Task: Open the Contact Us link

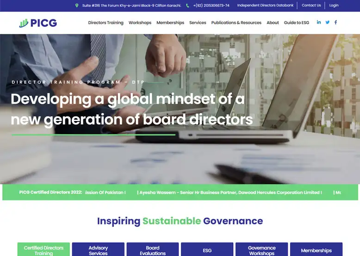Action: pyautogui.click(x=311, y=5)
